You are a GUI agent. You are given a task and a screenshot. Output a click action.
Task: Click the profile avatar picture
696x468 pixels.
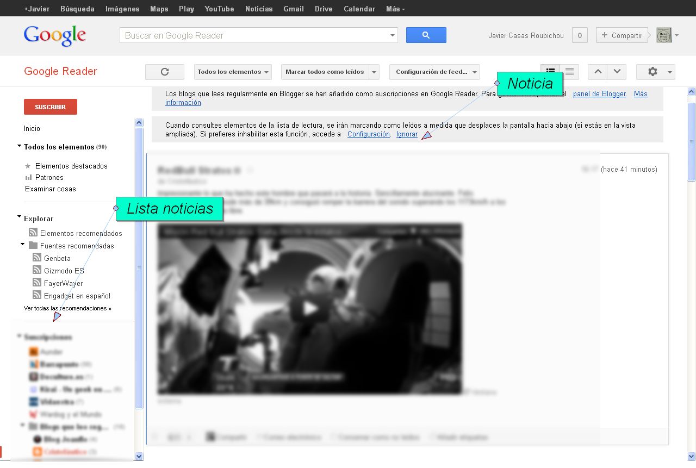coord(664,35)
